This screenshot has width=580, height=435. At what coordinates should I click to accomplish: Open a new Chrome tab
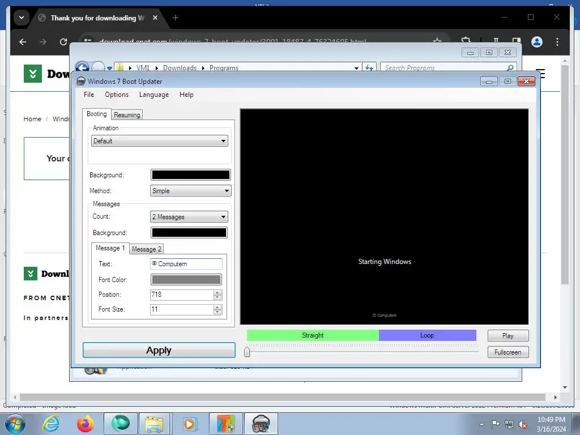(x=176, y=18)
